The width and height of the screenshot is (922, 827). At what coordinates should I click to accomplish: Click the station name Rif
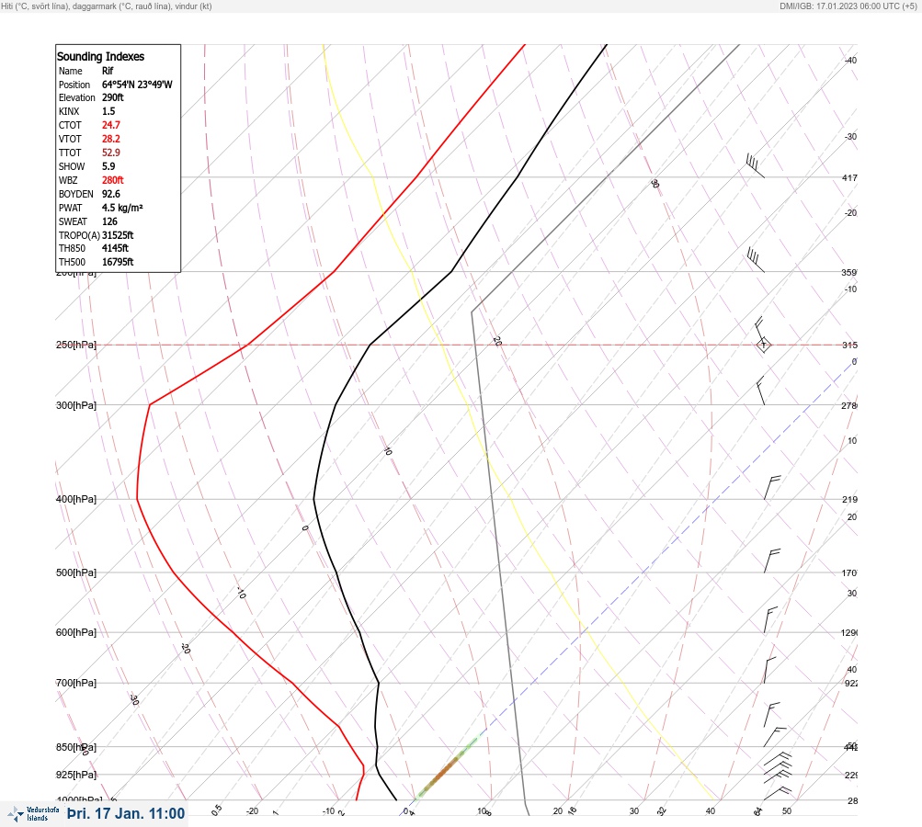(108, 71)
